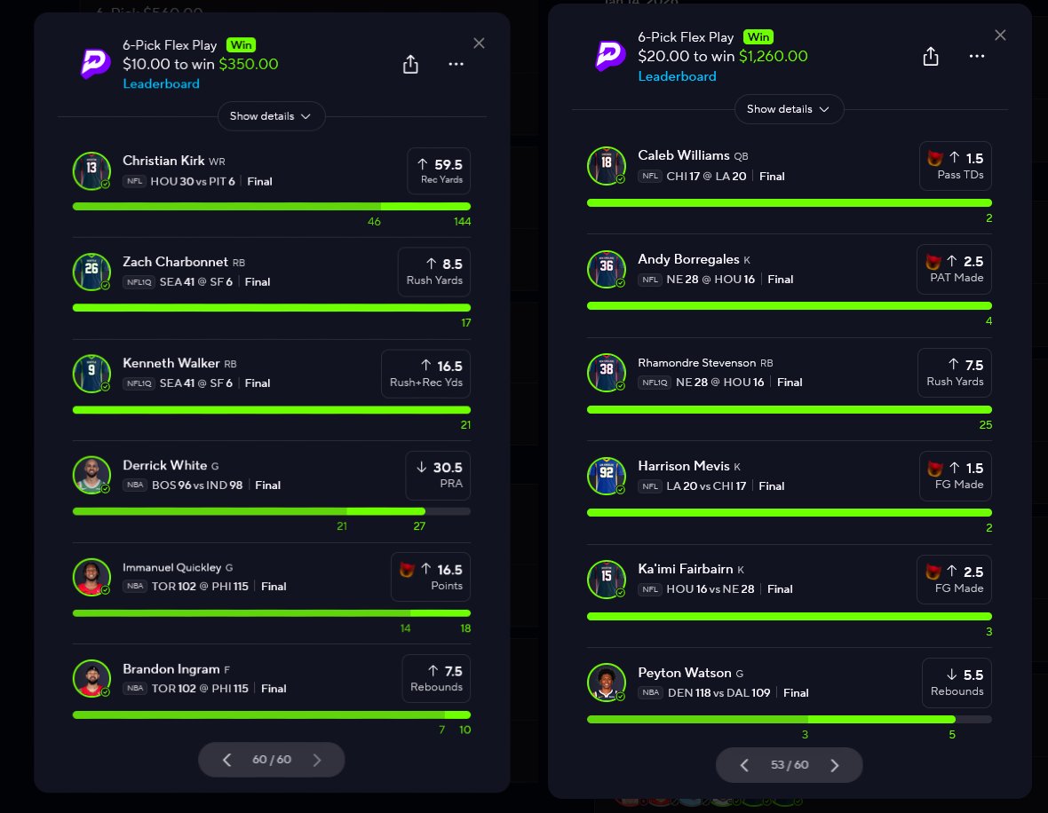Click Harrison Mevis player avatar
The image size is (1048, 813).
(607, 476)
